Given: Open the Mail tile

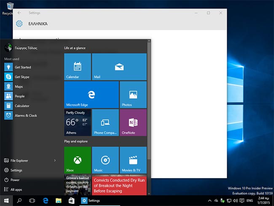Looking at the screenshot, I should [x=119, y=67].
